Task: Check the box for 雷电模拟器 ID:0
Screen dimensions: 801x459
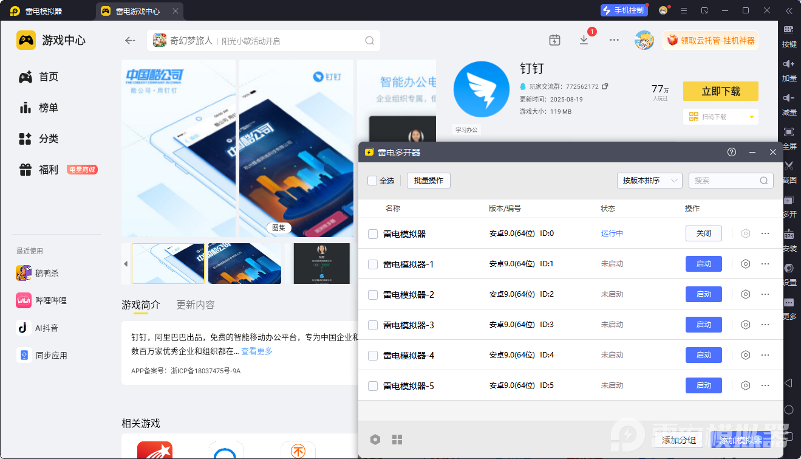Action: coord(373,234)
